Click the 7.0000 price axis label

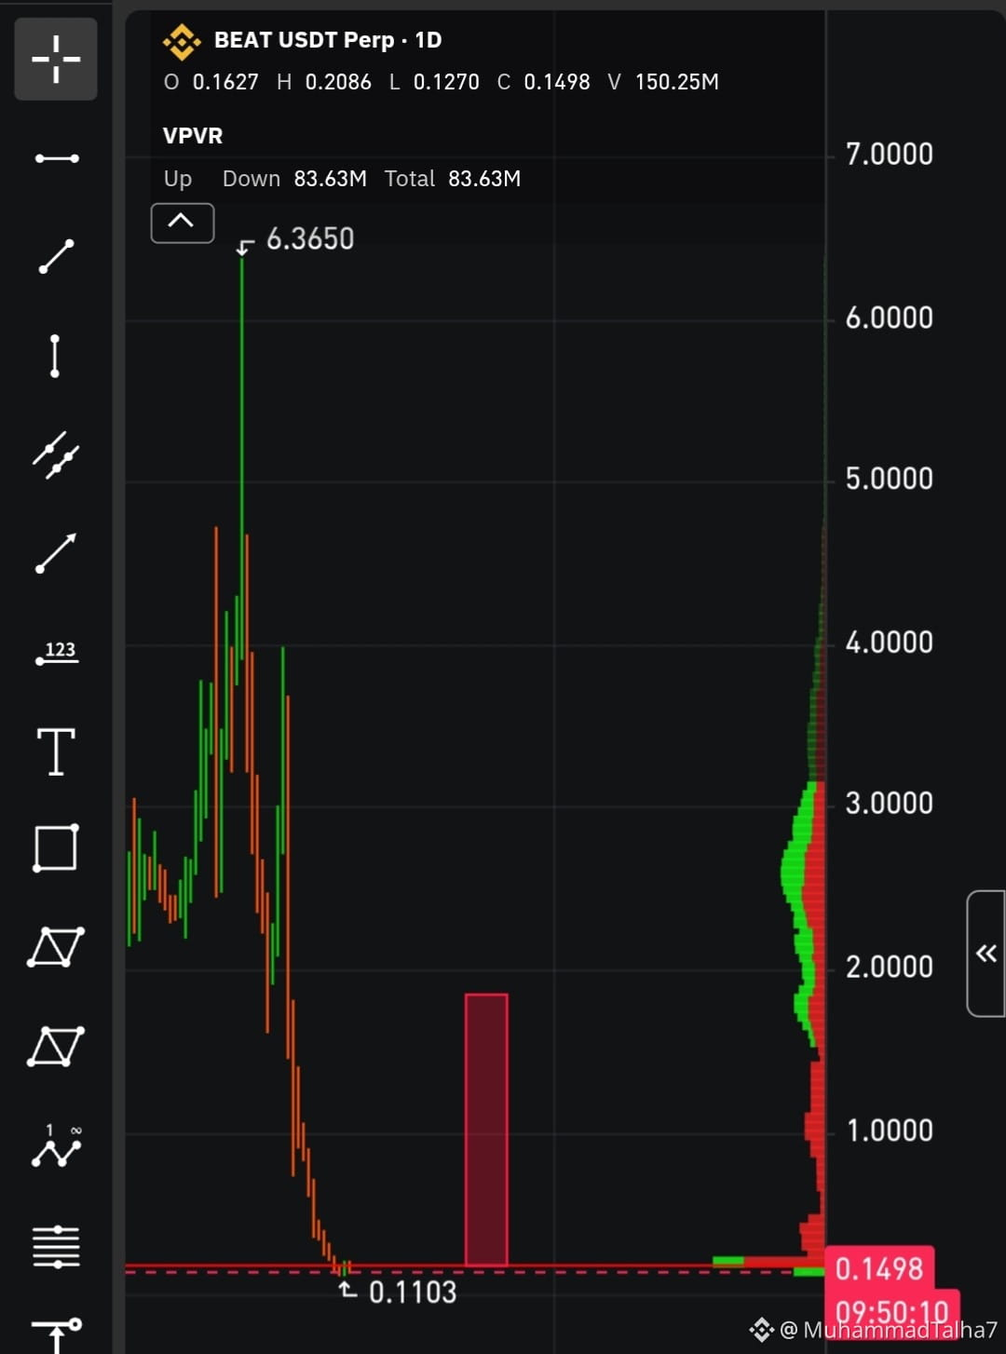pos(889,155)
